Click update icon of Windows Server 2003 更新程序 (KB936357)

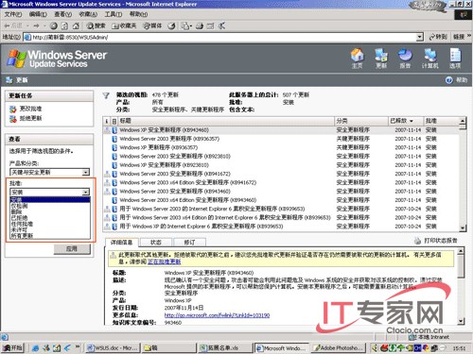click(114, 139)
